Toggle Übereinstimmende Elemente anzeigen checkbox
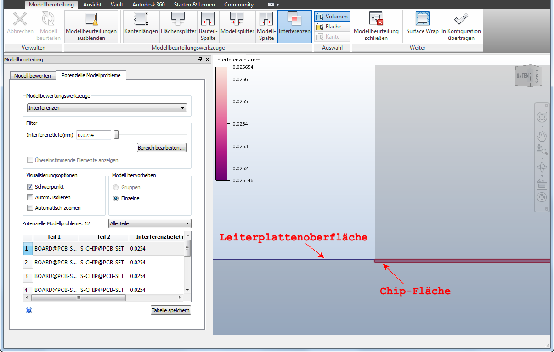The width and height of the screenshot is (554, 352). (x=30, y=160)
